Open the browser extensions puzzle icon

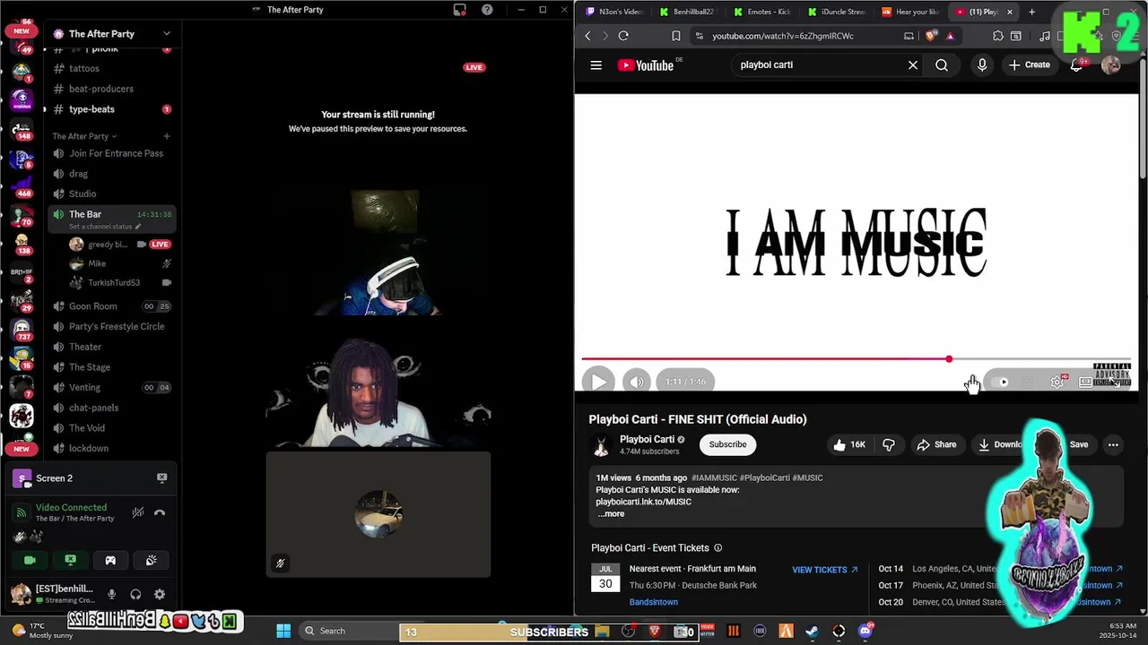point(998,36)
